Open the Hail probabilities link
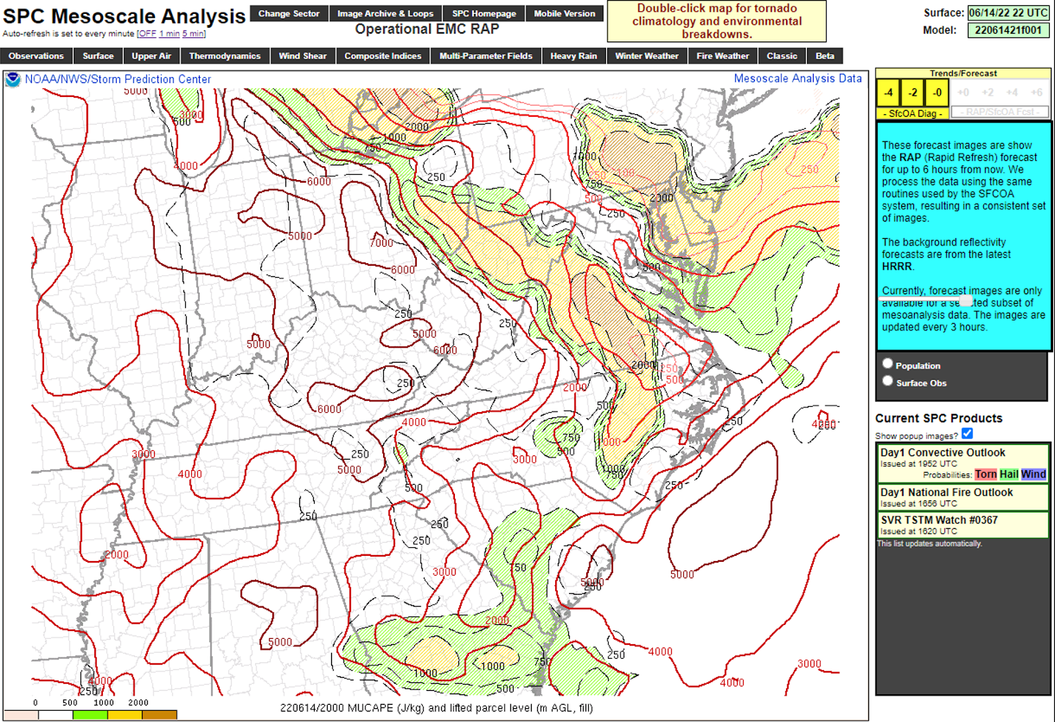Image resolution: width=1055 pixels, height=722 pixels. [1009, 474]
